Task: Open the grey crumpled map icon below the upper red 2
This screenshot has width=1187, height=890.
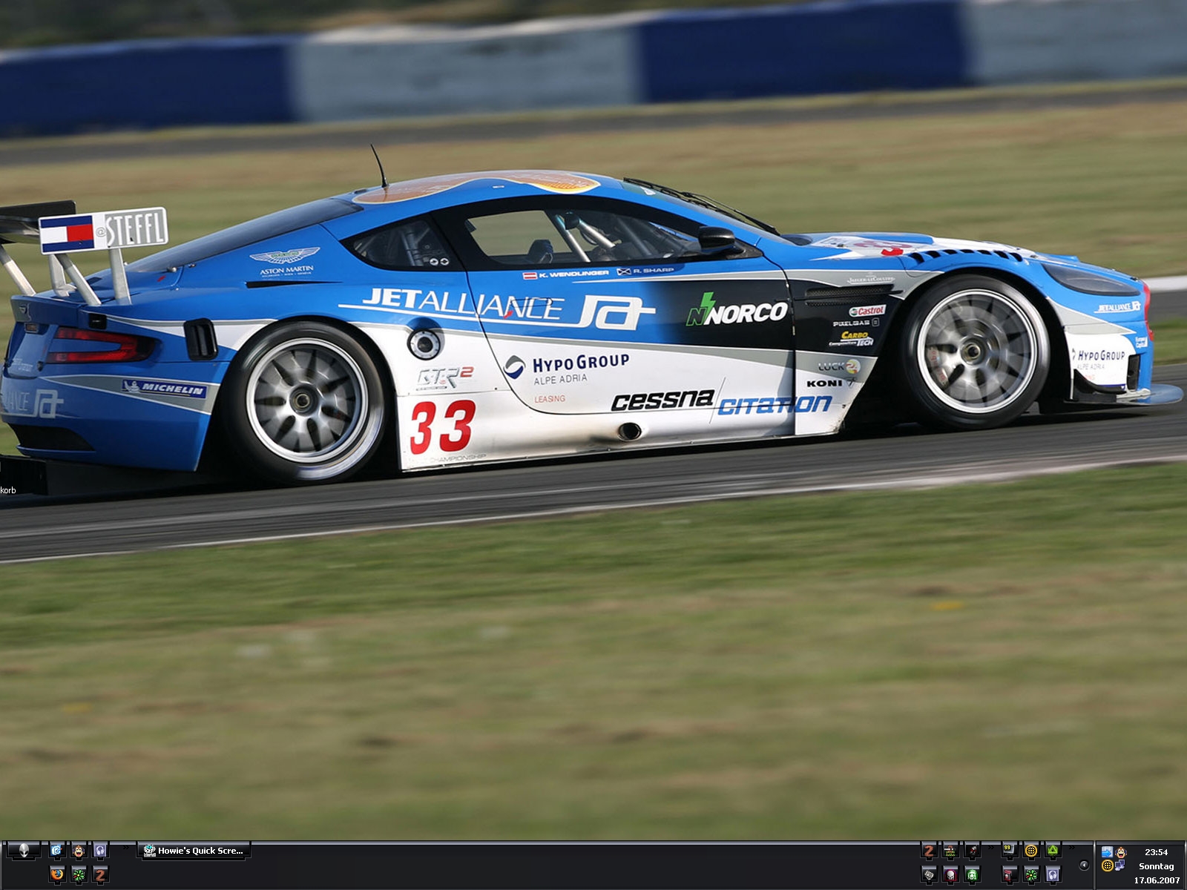Action: (928, 874)
